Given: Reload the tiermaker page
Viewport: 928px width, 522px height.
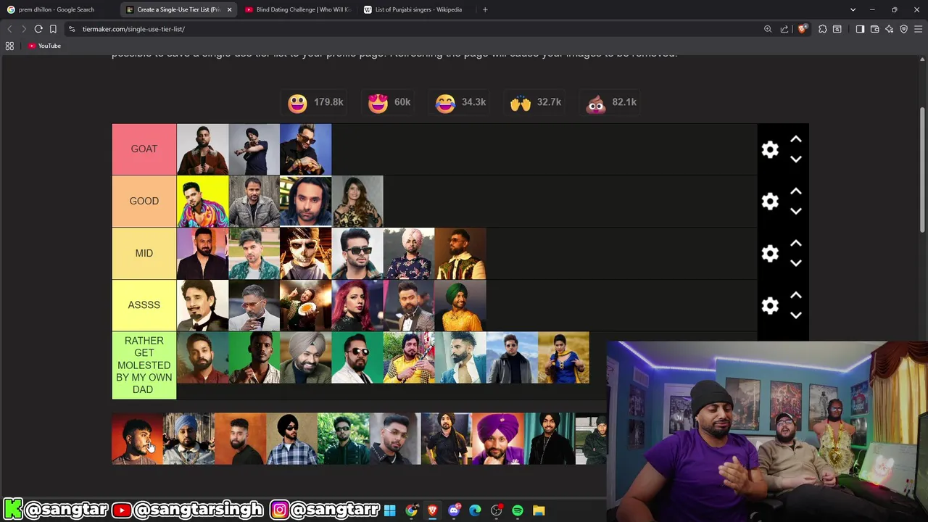Looking at the screenshot, I should [38, 29].
